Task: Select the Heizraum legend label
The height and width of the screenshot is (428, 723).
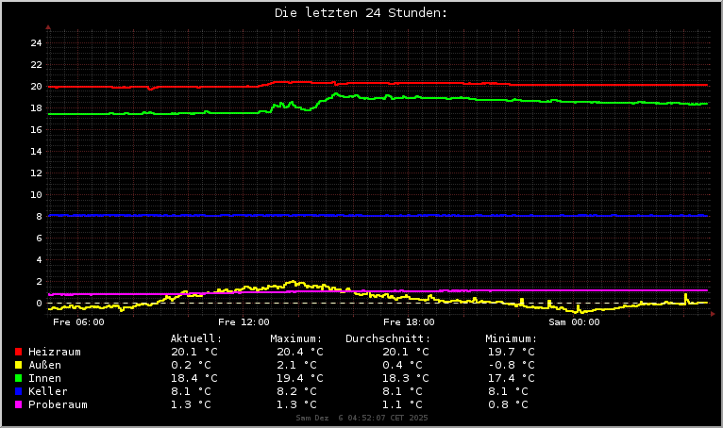Action: (55, 352)
